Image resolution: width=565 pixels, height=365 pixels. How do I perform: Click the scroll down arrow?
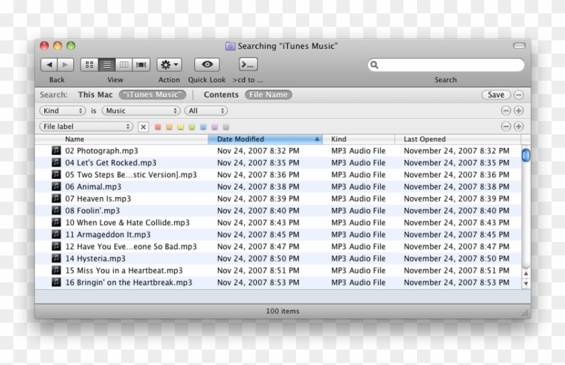pyautogui.click(x=526, y=283)
